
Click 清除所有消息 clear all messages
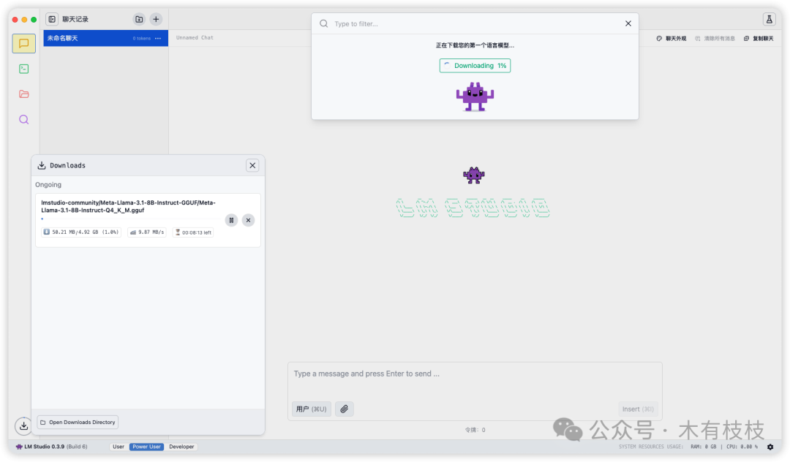tap(715, 38)
